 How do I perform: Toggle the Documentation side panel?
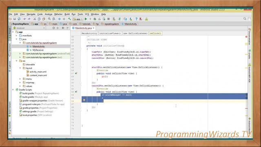click(250, 36)
